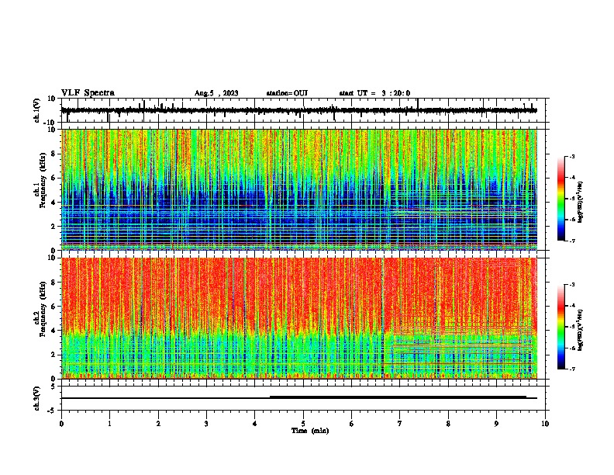Click x-axis time tick label "6"
The image size is (614, 475).
click(352, 424)
